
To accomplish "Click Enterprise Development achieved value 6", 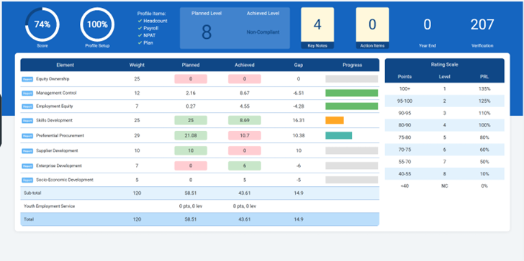I will click(x=245, y=166).
